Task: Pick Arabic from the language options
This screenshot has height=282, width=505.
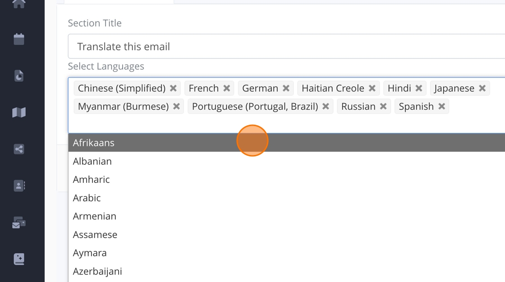Action: (x=87, y=198)
